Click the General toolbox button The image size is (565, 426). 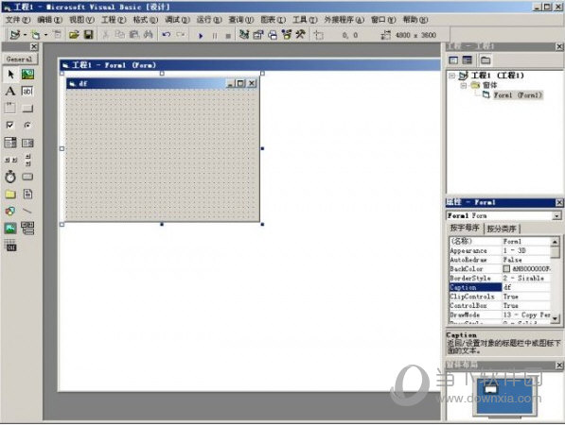20,59
